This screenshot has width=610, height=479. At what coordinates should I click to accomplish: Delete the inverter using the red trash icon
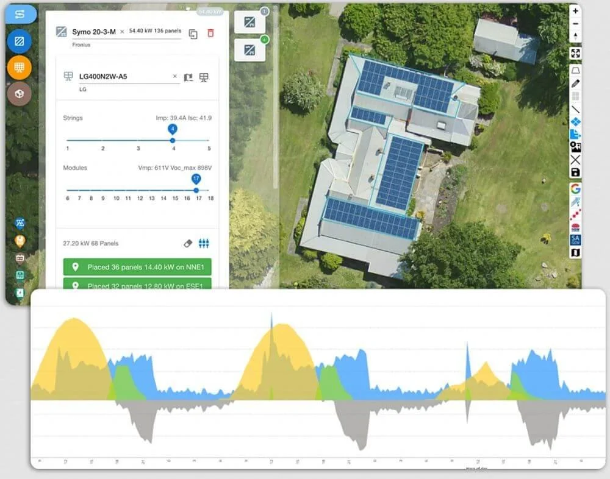(x=210, y=35)
